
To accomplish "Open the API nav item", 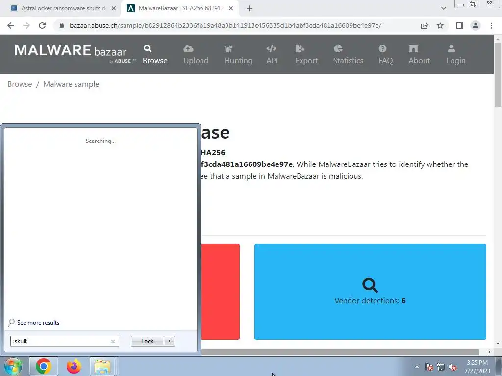I will tap(272, 54).
